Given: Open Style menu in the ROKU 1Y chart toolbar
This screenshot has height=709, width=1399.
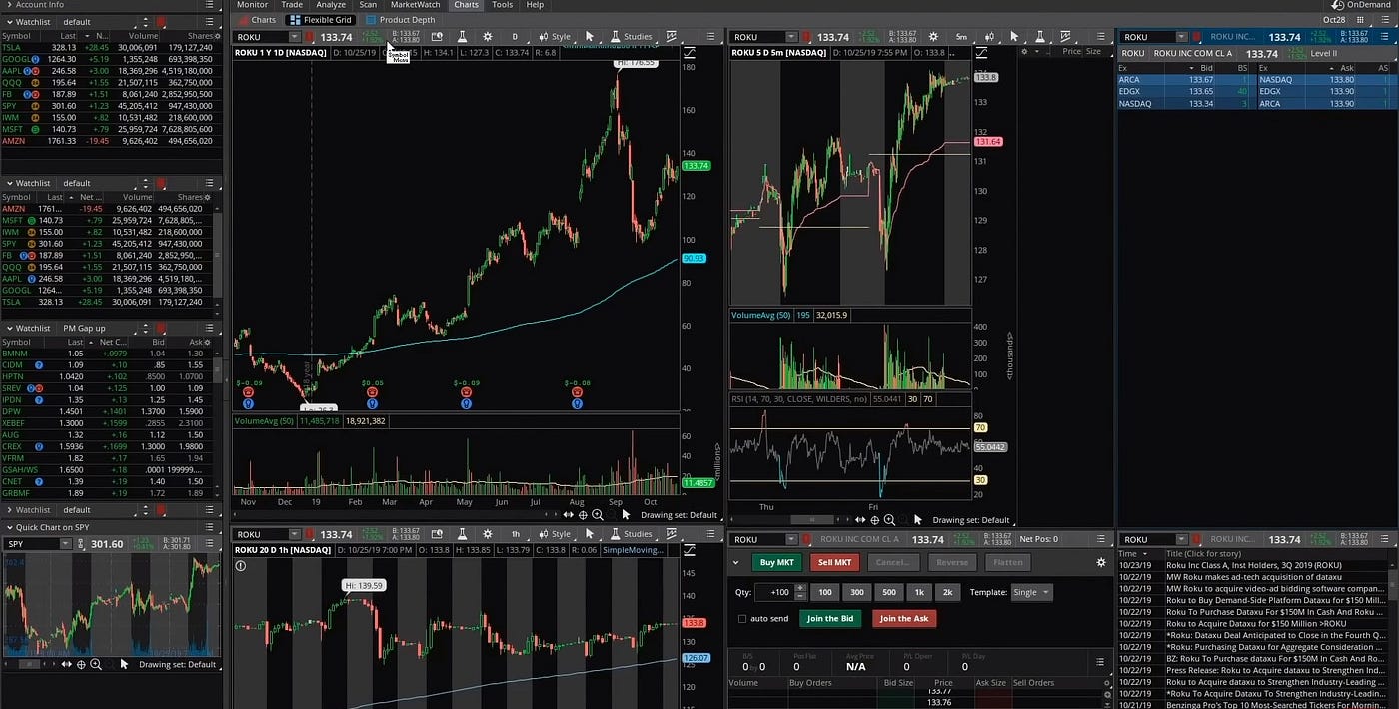Looking at the screenshot, I should (x=557, y=37).
